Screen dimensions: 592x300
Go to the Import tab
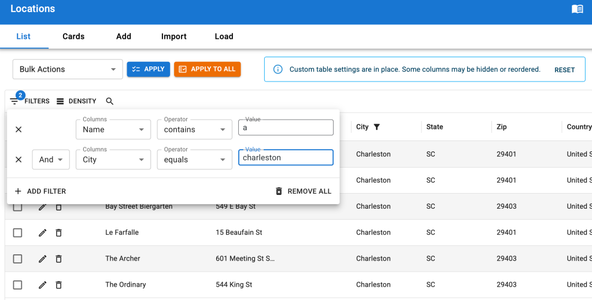(173, 36)
